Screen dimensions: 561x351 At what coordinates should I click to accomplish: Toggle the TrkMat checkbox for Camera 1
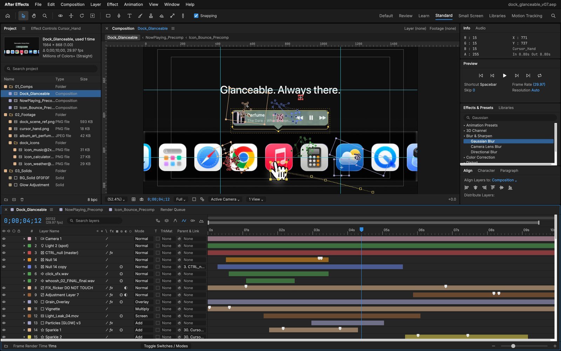pyautogui.click(x=158, y=239)
